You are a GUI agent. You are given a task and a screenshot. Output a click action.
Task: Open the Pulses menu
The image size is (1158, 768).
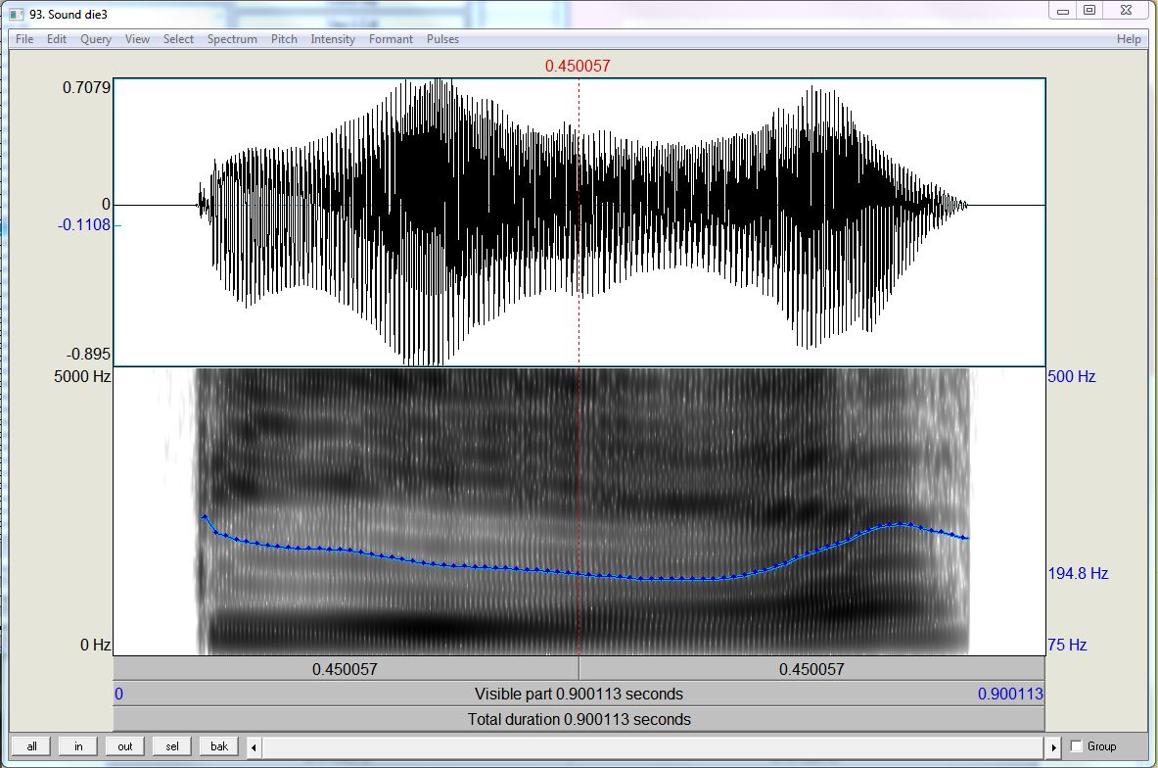[442, 39]
